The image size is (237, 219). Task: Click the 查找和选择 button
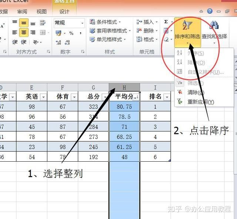point(214,33)
